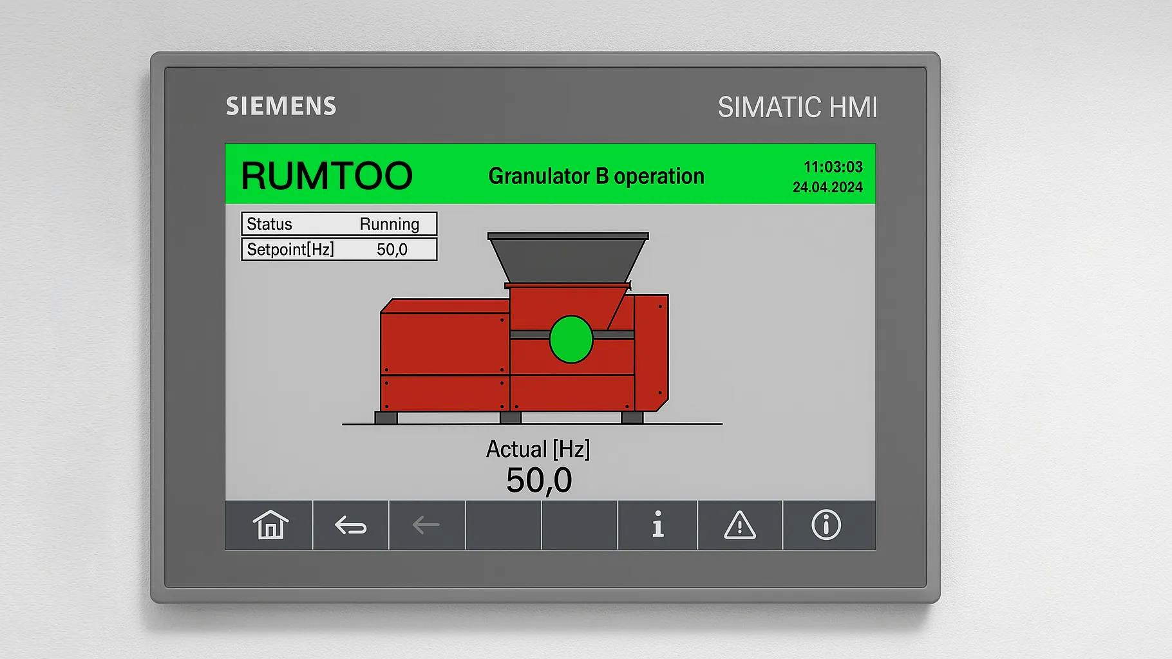Select the Siemens logo
Screen dimensions: 1172x659
[281, 106]
